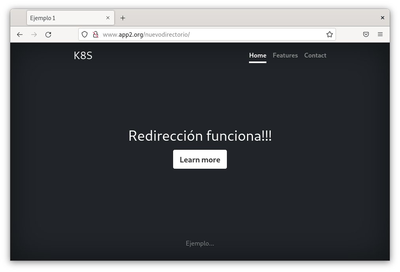
Task: Click the 'Ejemplo...' footer text
Action: tap(200, 244)
